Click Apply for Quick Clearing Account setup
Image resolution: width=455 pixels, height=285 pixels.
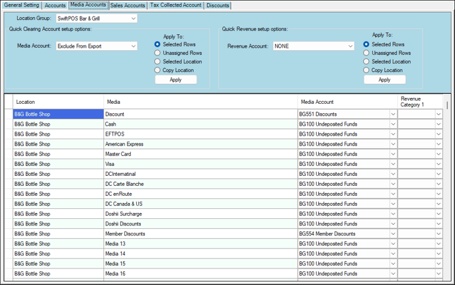pyautogui.click(x=175, y=79)
